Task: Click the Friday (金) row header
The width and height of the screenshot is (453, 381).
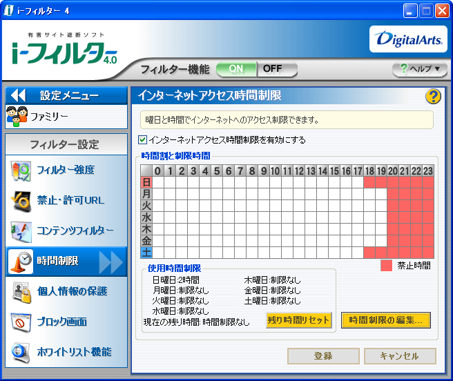Action: tap(146, 241)
